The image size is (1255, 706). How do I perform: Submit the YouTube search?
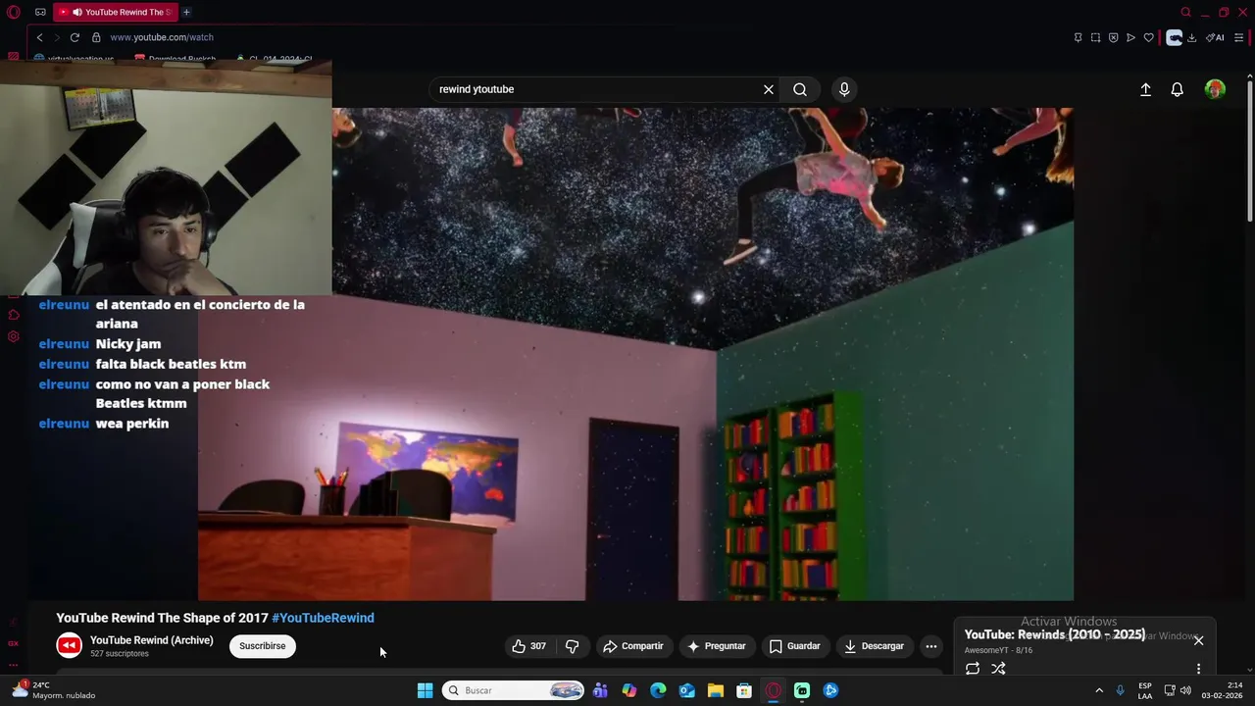(800, 89)
